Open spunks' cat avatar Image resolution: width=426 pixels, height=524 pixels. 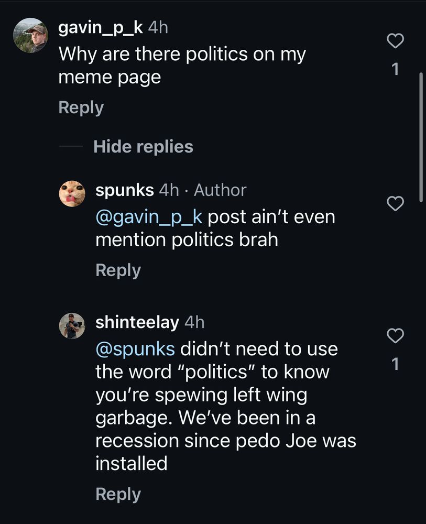pos(71,194)
